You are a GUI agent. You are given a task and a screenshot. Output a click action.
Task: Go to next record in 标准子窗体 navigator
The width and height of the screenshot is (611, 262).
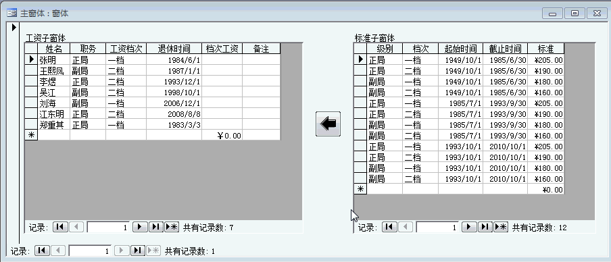(469, 227)
